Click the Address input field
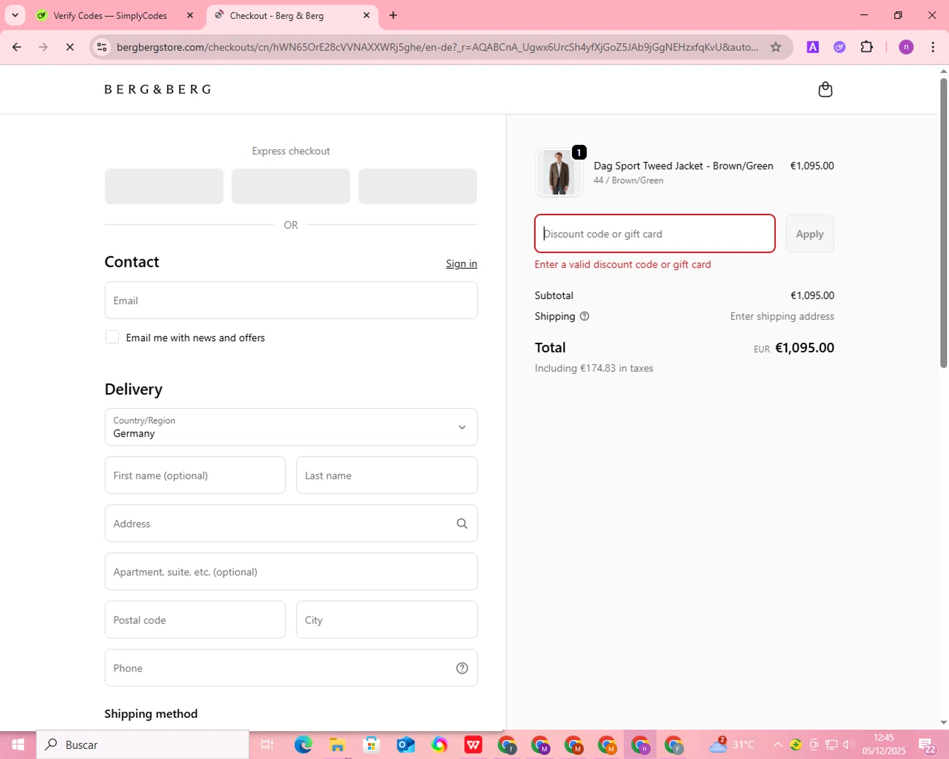Screen dimensions: 949x759 pyautogui.click(x=291, y=523)
